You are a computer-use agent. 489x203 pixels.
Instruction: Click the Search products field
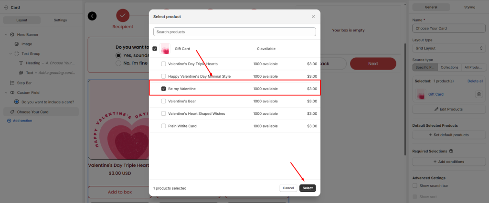pos(234,32)
